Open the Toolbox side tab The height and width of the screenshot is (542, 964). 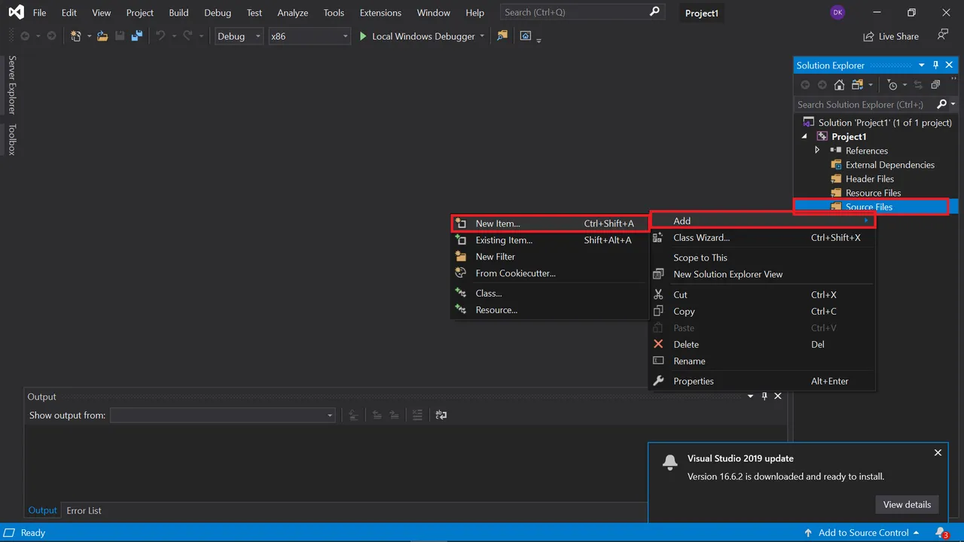pyautogui.click(x=11, y=139)
